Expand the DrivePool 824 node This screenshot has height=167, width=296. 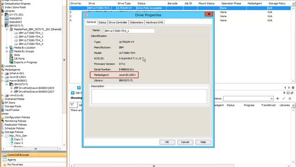tap(12, 88)
